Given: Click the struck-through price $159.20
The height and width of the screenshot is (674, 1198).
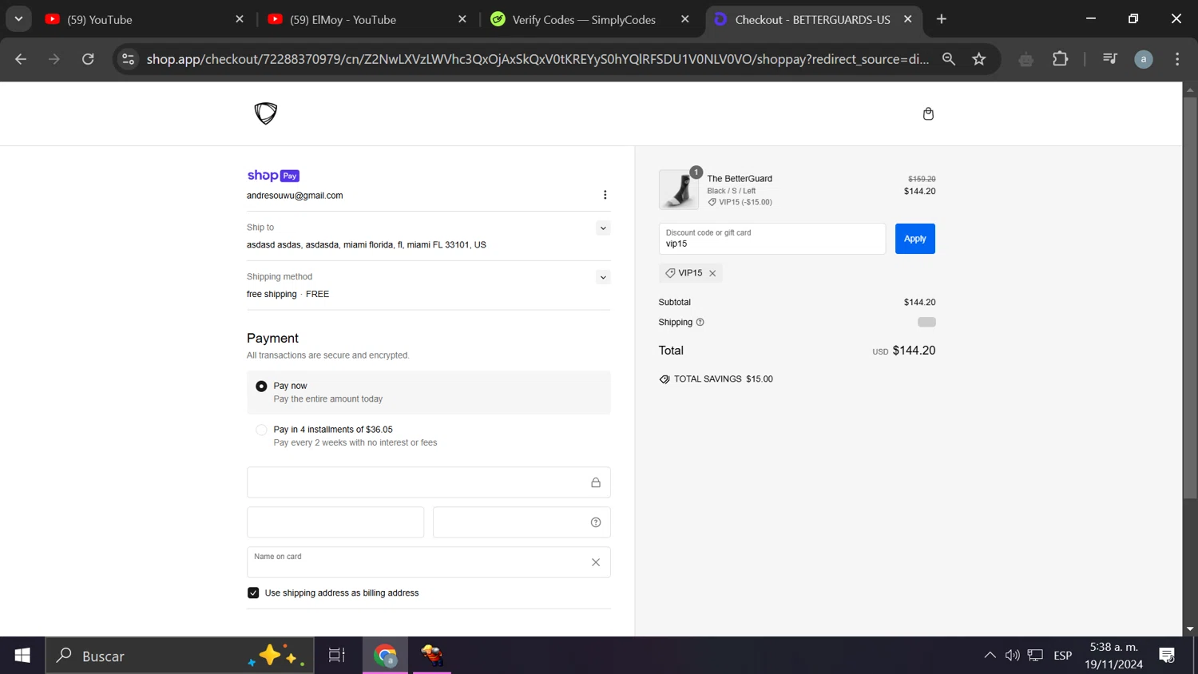Looking at the screenshot, I should (922, 179).
